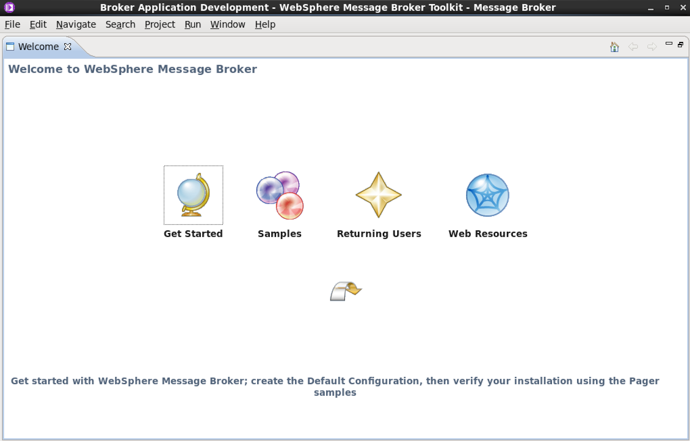Restore the Welcome view panel
690x441 pixels.
(x=681, y=44)
